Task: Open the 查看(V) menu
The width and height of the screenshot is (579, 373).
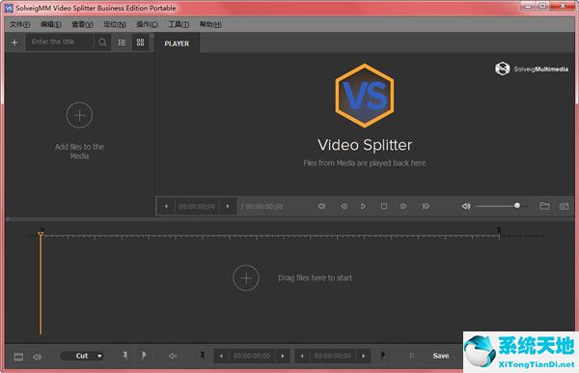Action: coord(82,24)
